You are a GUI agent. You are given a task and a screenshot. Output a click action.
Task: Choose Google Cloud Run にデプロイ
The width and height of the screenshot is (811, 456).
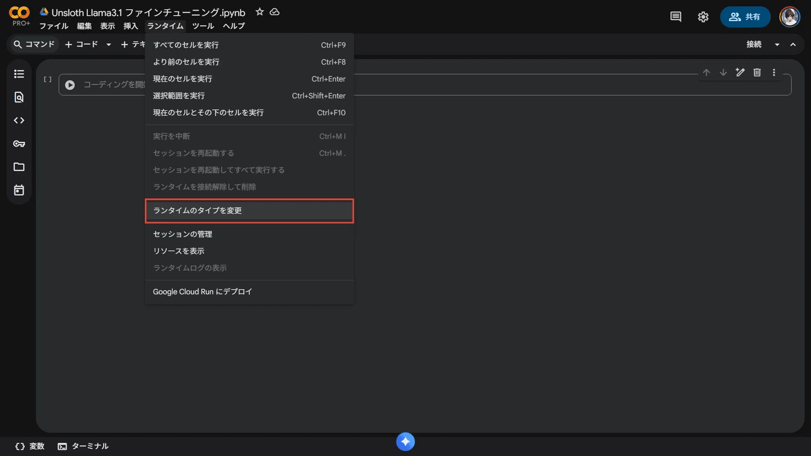coord(249,292)
